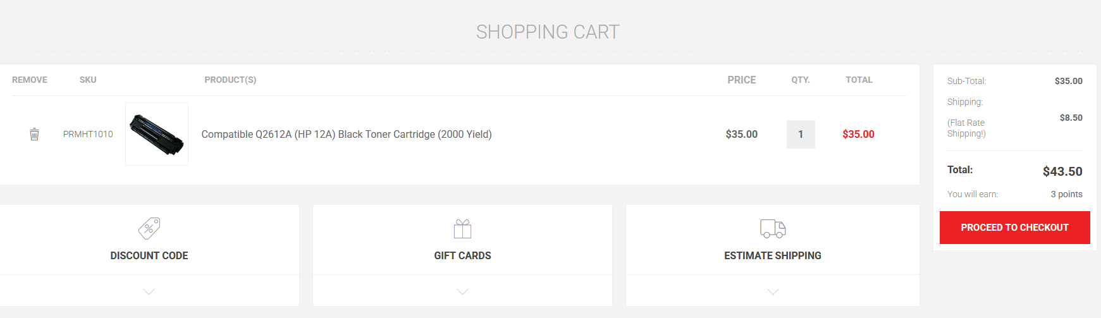Click the shipping truck icon
Screen dimensions: 1101x318
[x=773, y=228]
